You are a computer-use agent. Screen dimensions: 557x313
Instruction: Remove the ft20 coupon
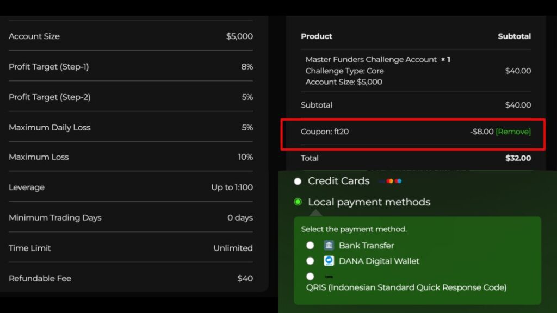click(513, 132)
